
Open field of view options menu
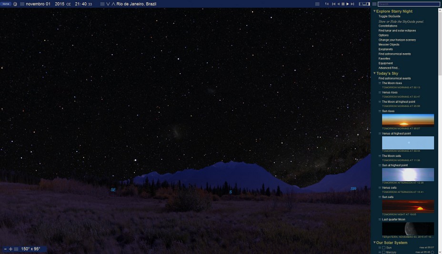tap(16, 249)
